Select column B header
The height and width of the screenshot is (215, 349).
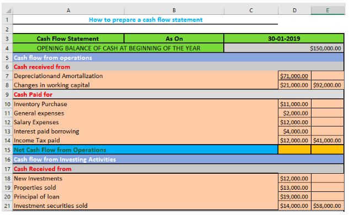(174, 10)
